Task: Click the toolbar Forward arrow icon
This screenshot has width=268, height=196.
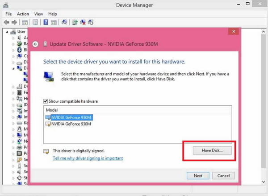Action: (x=15, y=22)
